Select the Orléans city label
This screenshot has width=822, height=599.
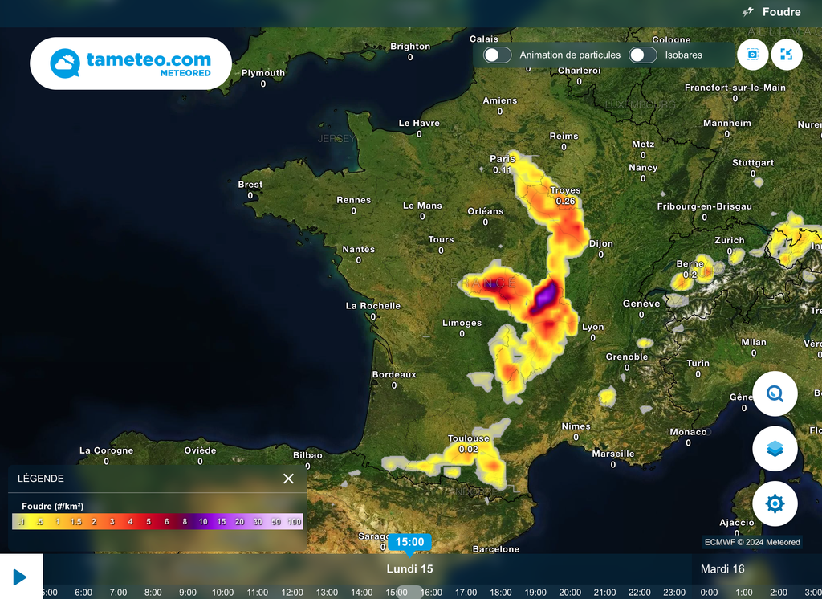pos(485,211)
